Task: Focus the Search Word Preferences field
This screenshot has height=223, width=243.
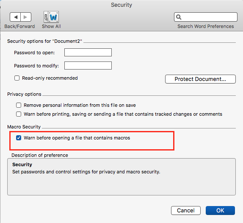Action: tap(206, 17)
